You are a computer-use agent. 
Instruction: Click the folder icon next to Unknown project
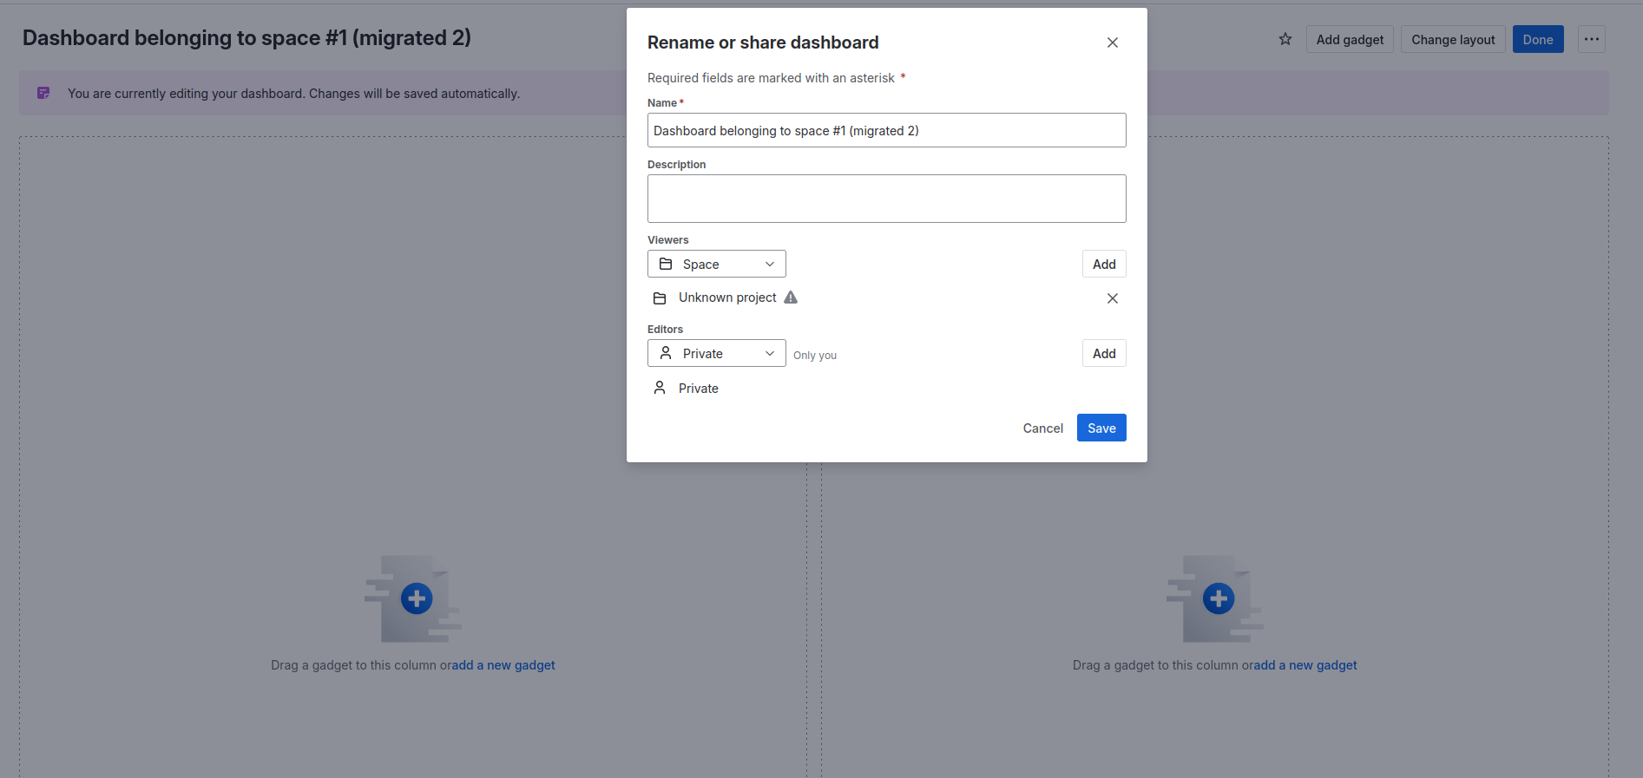(660, 298)
